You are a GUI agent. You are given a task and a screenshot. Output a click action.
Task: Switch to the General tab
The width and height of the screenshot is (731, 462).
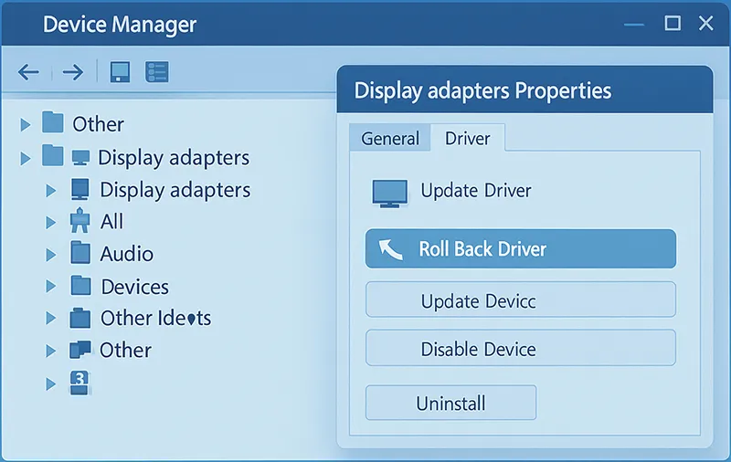click(x=390, y=139)
